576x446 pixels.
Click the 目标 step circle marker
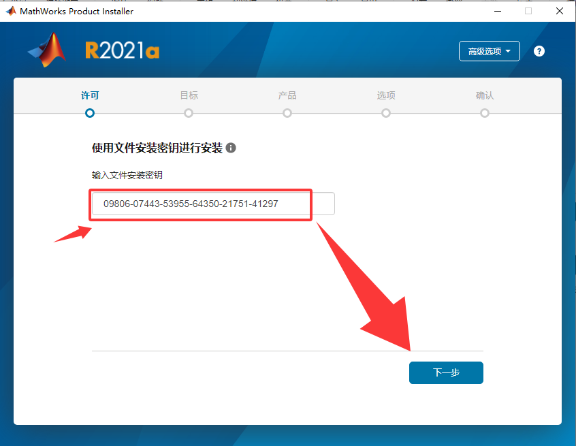pos(189,113)
